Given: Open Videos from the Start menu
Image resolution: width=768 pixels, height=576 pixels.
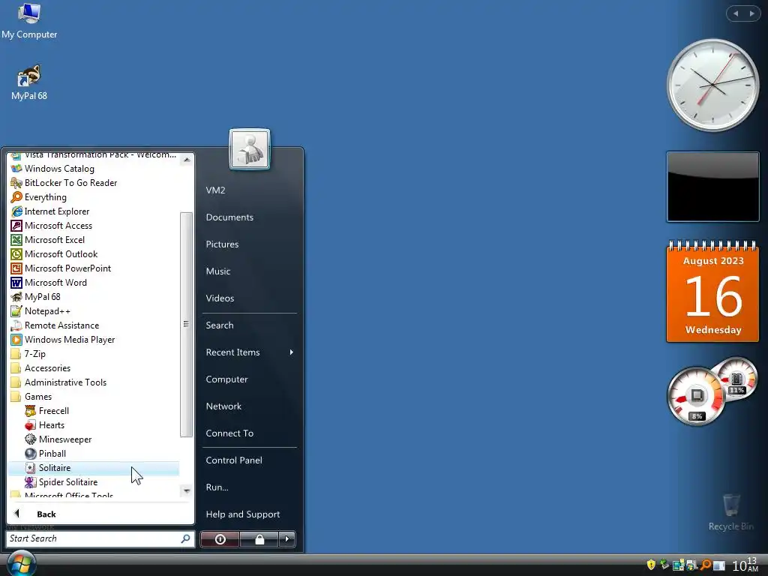Looking at the screenshot, I should tap(220, 298).
